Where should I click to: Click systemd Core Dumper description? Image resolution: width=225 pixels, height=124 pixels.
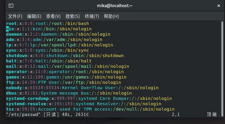pyautogui.click(x=104, y=98)
